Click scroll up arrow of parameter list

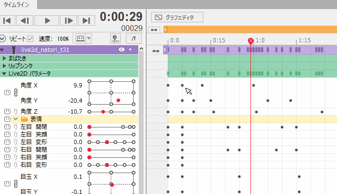[x=141, y=49]
